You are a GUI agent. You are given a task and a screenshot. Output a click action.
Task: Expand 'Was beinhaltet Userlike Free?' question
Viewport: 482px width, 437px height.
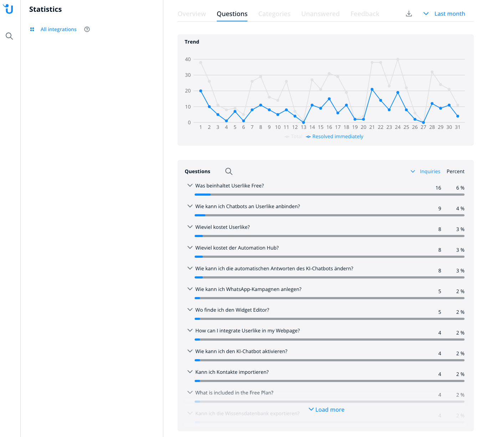pos(190,186)
